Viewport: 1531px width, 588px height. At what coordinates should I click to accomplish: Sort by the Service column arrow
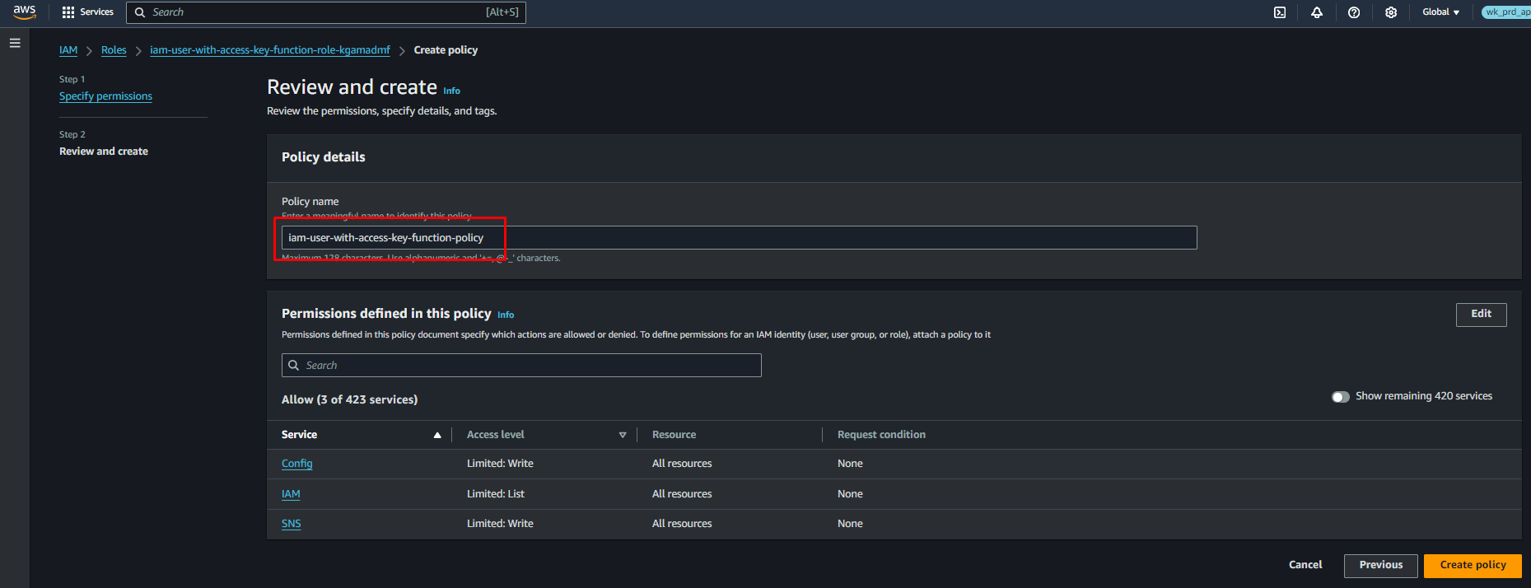(x=437, y=435)
